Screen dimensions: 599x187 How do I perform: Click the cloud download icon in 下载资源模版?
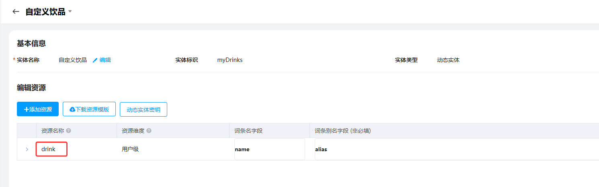click(72, 109)
